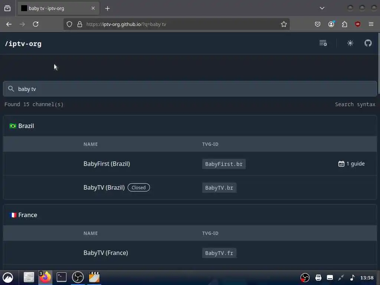Open the Firefox View icon
The width and height of the screenshot is (380, 285).
[7, 8]
